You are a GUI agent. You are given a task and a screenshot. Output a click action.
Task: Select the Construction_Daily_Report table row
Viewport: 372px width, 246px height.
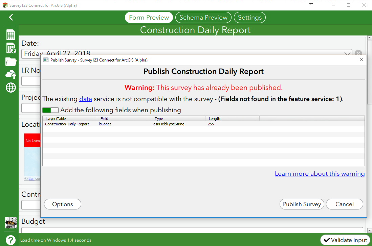click(203, 124)
